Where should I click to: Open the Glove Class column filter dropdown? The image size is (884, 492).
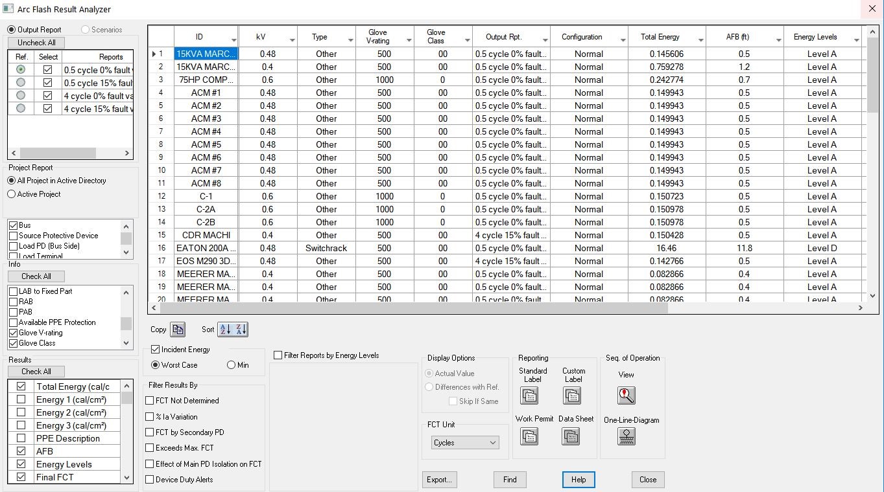point(467,41)
